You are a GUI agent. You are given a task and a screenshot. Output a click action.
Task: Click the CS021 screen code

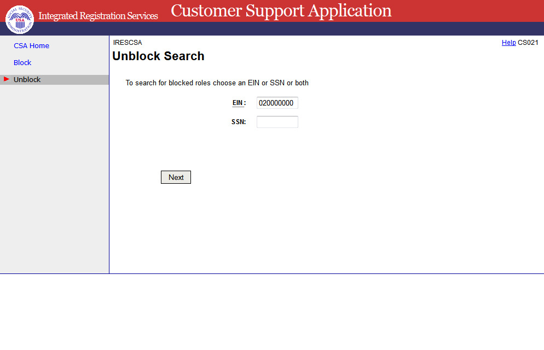tap(528, 43)
